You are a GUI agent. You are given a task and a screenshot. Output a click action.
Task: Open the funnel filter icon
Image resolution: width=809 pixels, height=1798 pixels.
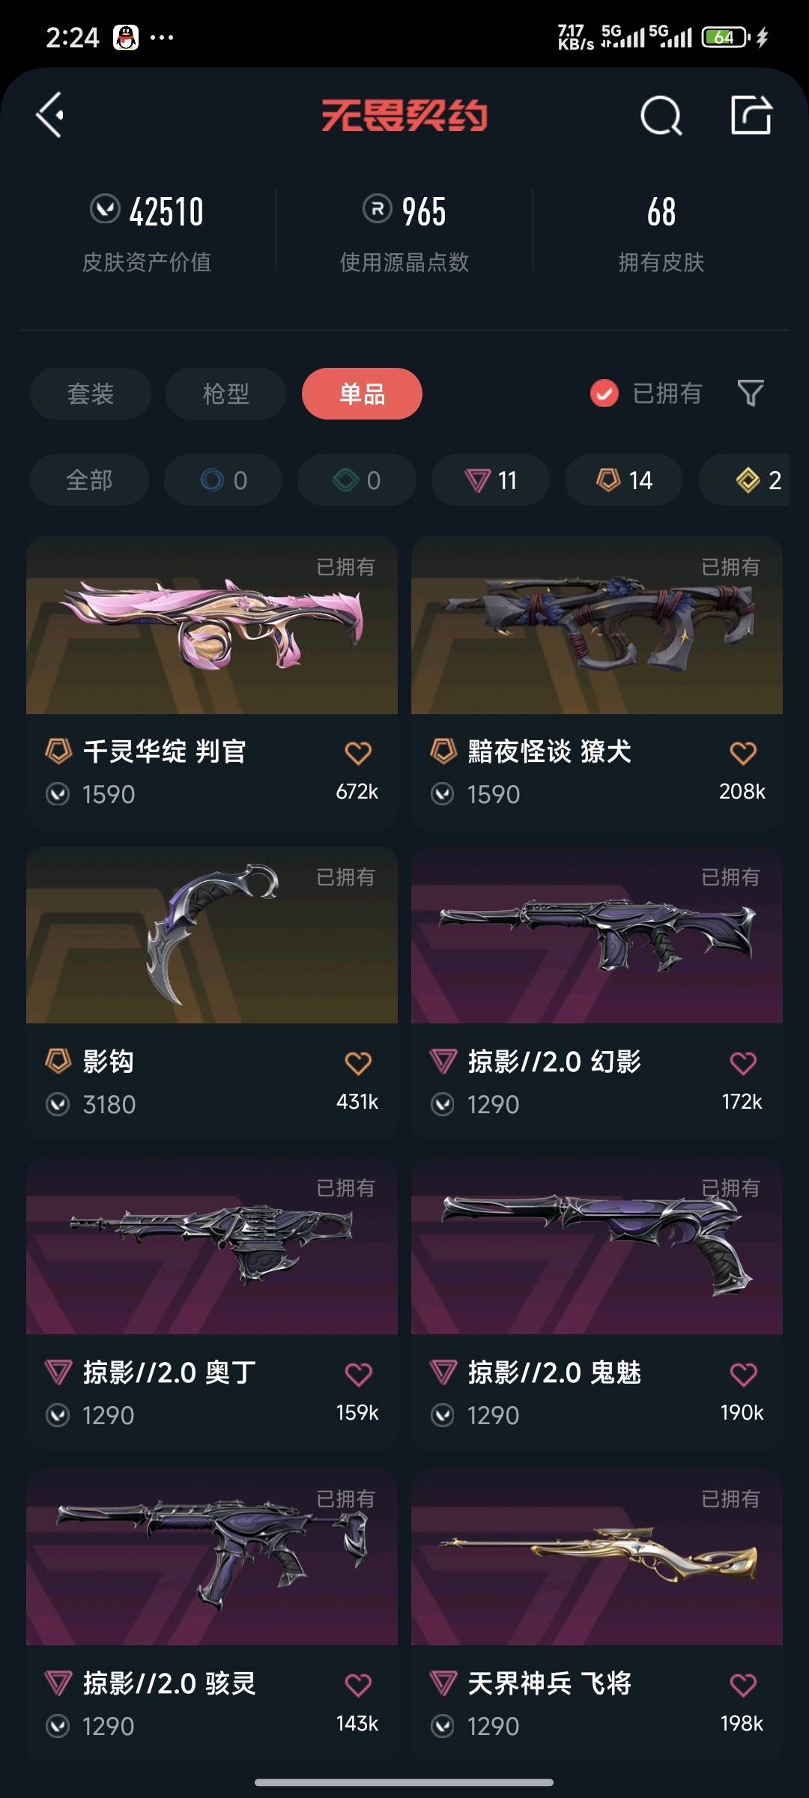[x=751, y=393]
